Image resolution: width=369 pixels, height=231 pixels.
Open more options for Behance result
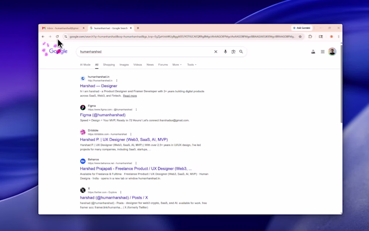pos(136,163)
